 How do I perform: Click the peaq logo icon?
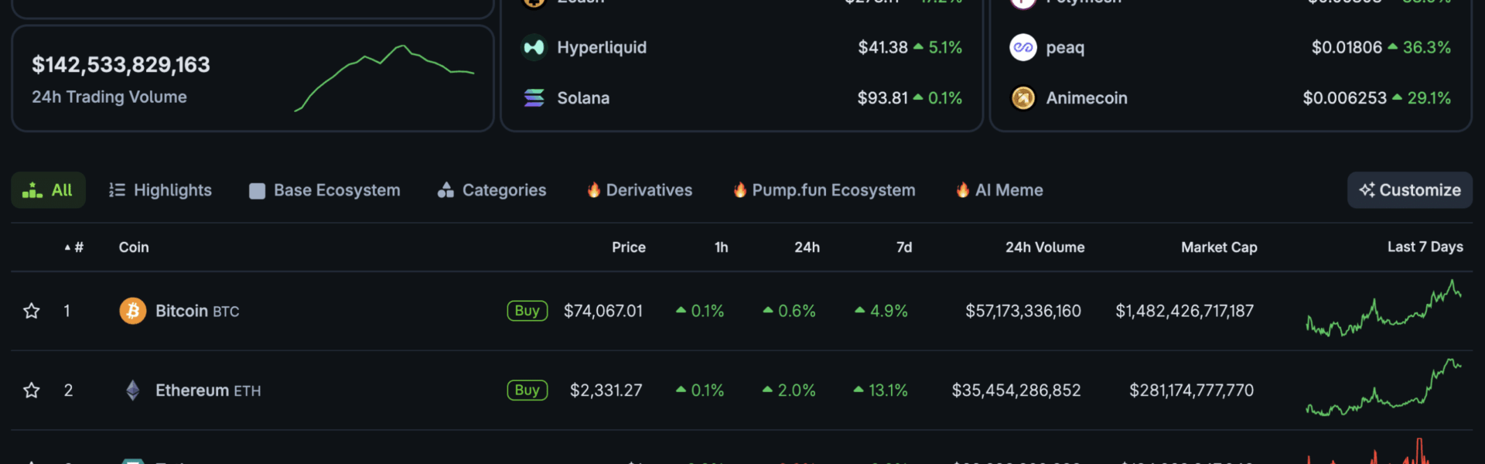click(x=1022, y=47)
